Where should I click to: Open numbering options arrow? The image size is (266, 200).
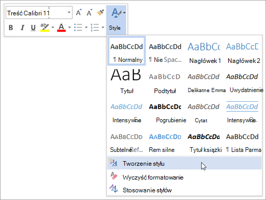[x=103, y=27]
